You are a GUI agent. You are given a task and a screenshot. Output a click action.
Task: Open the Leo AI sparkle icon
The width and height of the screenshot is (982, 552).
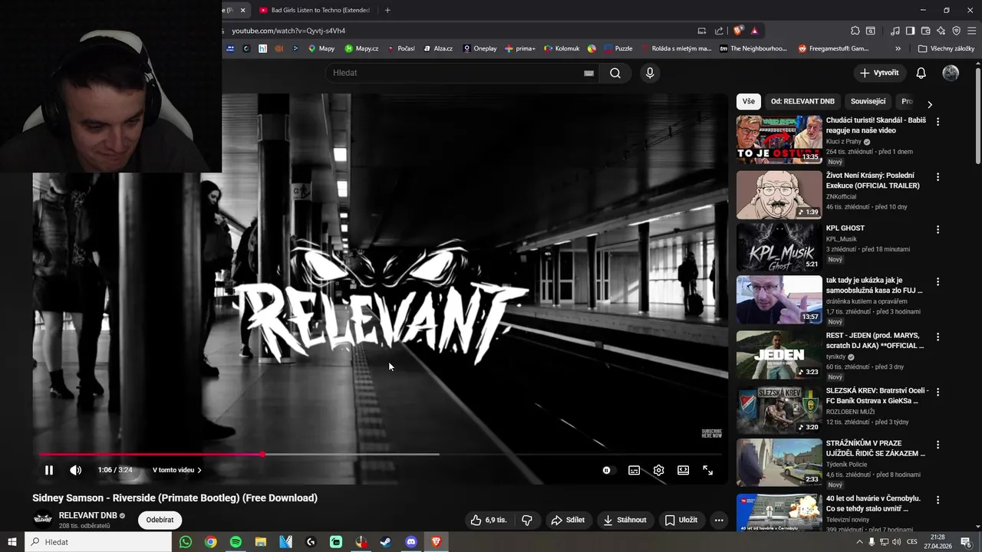(941, 31)
